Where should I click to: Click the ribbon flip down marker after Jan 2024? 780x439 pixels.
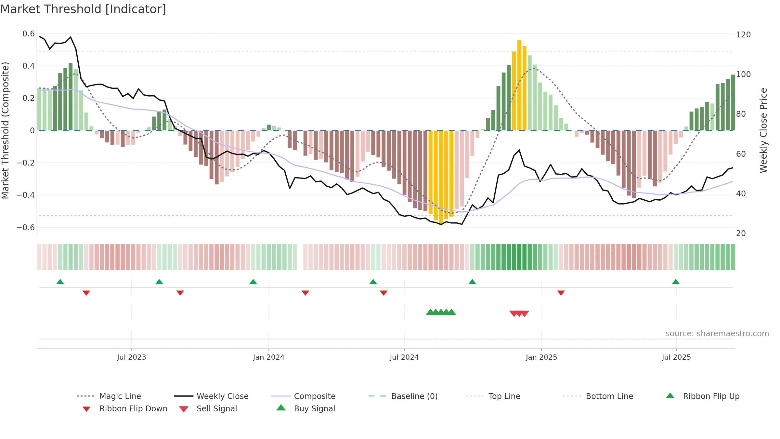(x=305, y=293)
